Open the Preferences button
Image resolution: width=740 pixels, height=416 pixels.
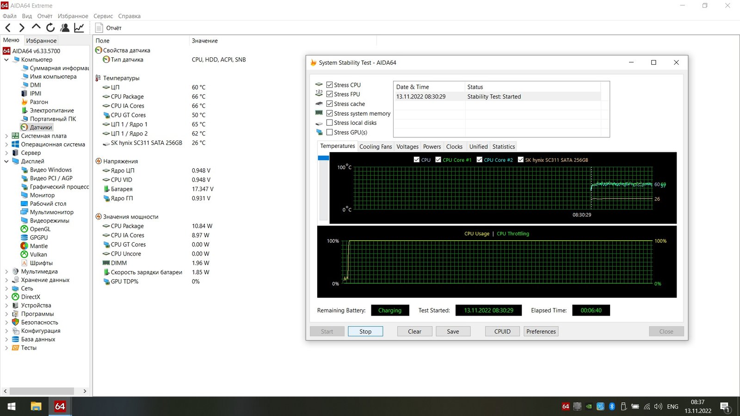[x=541, y=331]
